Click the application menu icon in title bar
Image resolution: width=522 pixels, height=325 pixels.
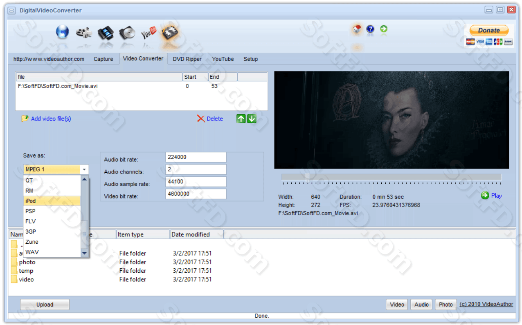pyautogui.click(x=12, y=10)
